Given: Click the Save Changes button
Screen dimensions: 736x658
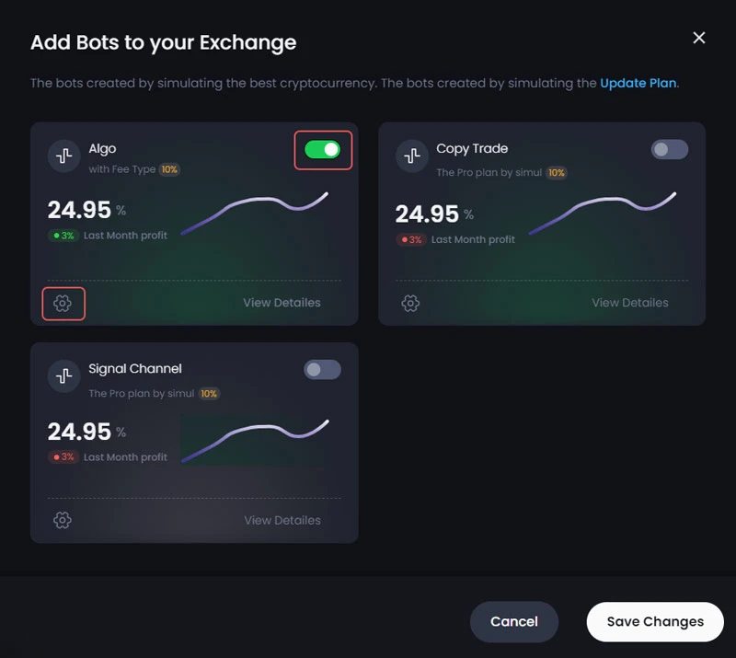Looking at the screenshot, I should tap(654, 621).
